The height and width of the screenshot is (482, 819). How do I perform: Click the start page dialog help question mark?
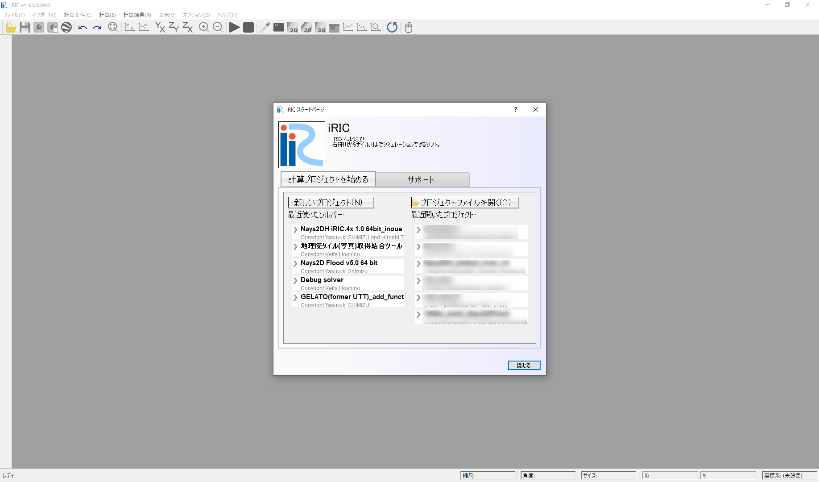click(516, 109)
